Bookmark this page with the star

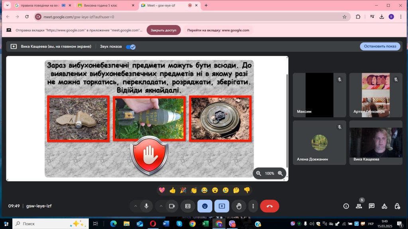(x=345, y=17)
